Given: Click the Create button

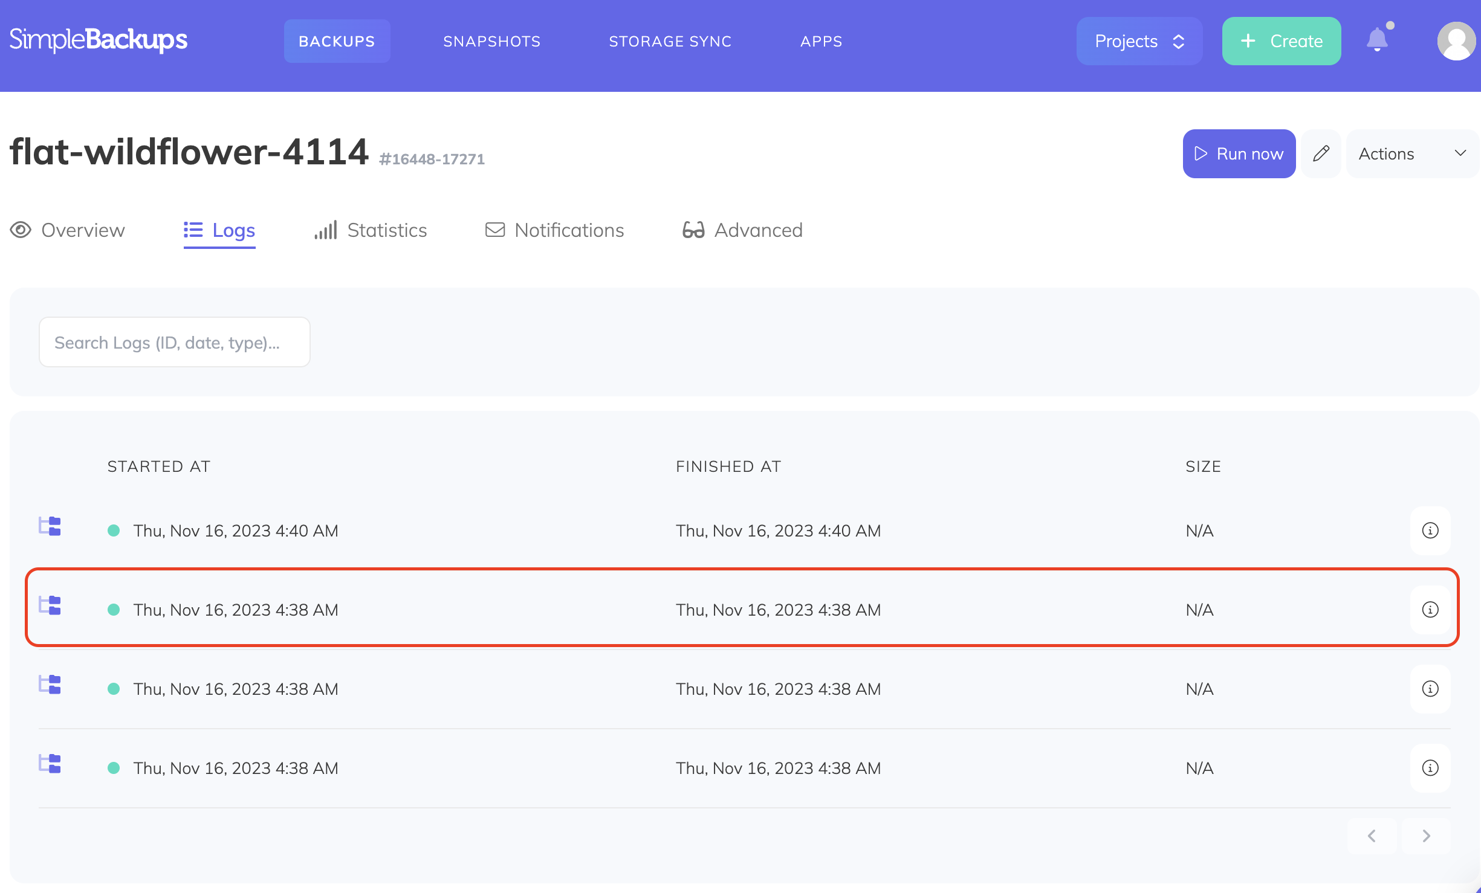Looking at the screenshot, I should [x=1281, y=40].
